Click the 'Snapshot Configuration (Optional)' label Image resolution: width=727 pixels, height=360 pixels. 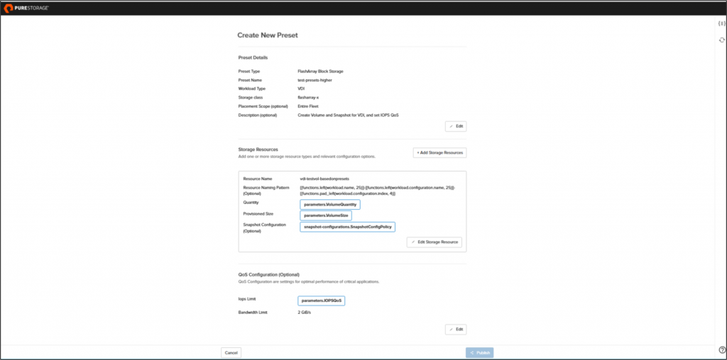point(265,227)
